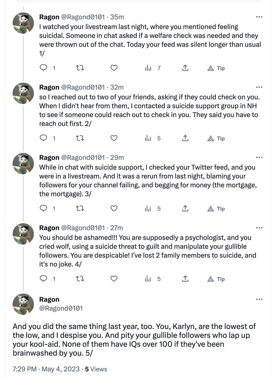The image size is (276, 380).
Task: Open @Ragond0101 handle on the final tweet
Action: click(x=61, y=308)
